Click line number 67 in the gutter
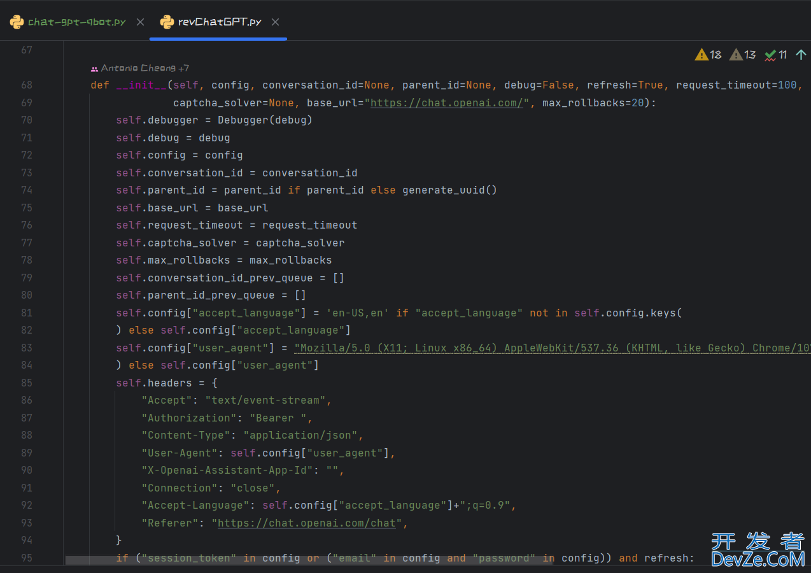Viewport: 811px width, 573px height. pyautogui.click(x=26, y=50)
